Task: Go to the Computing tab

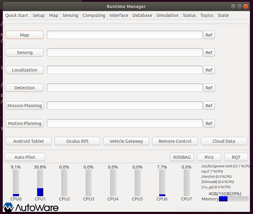Action: coord(94,15)
